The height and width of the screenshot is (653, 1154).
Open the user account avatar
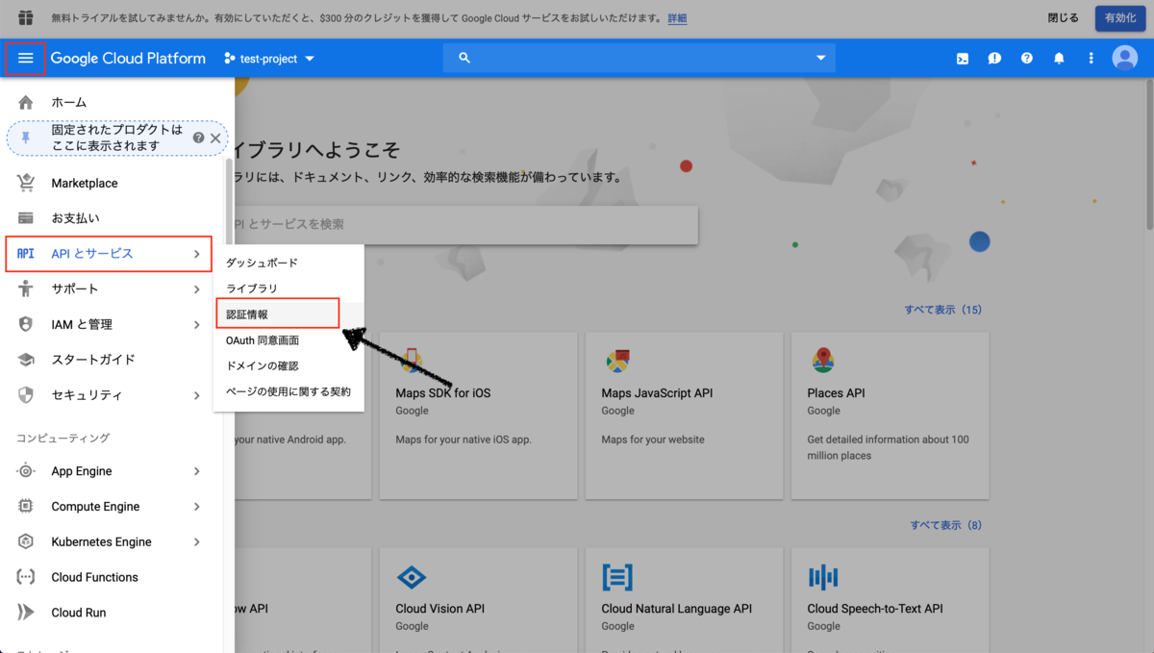click(x=1125, y=59)
